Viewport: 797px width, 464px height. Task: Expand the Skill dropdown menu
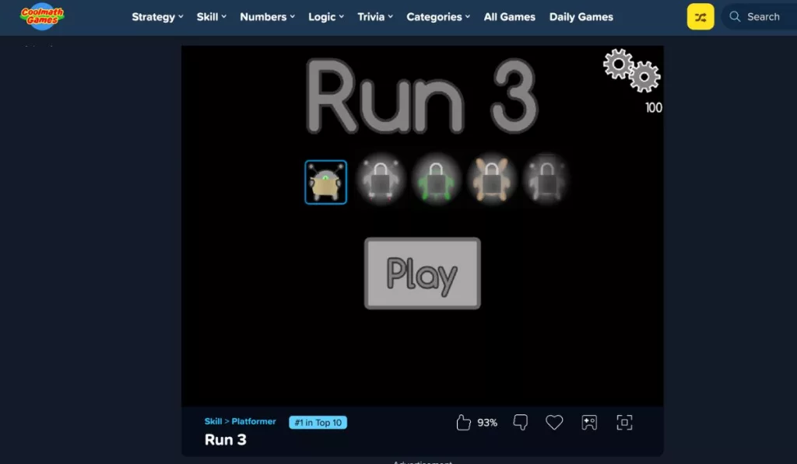tap(212, 17)
